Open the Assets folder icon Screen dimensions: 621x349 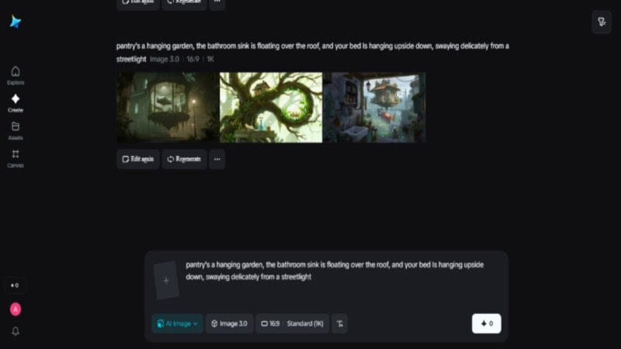(16, 130)
